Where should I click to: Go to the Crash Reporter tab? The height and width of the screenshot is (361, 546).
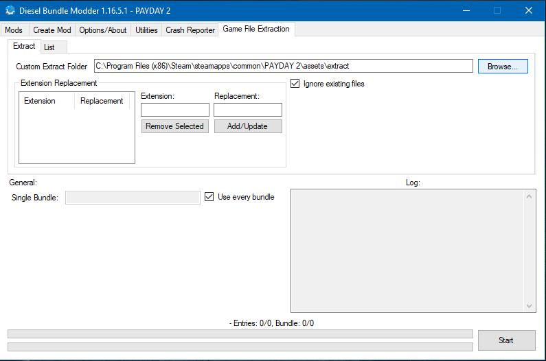point(190,30)
